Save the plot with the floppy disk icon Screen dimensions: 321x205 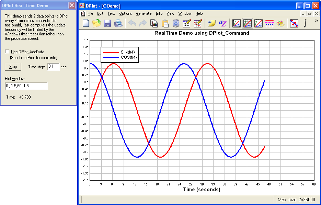(x=107, y=23)
